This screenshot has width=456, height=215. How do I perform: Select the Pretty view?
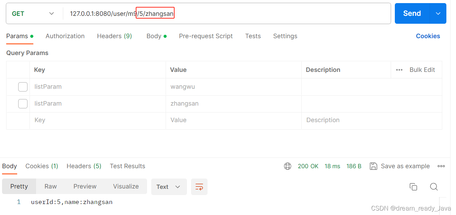19,186
